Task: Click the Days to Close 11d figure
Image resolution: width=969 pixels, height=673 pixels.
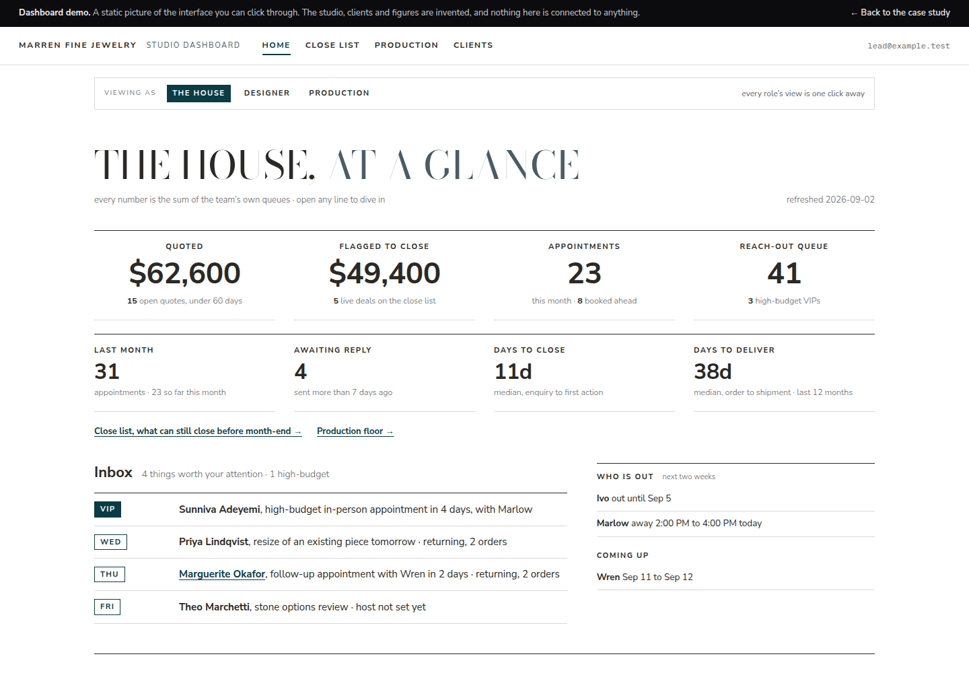Action: (513, 371)
